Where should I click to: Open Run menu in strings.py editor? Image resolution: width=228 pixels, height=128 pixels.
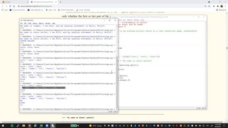124,20
